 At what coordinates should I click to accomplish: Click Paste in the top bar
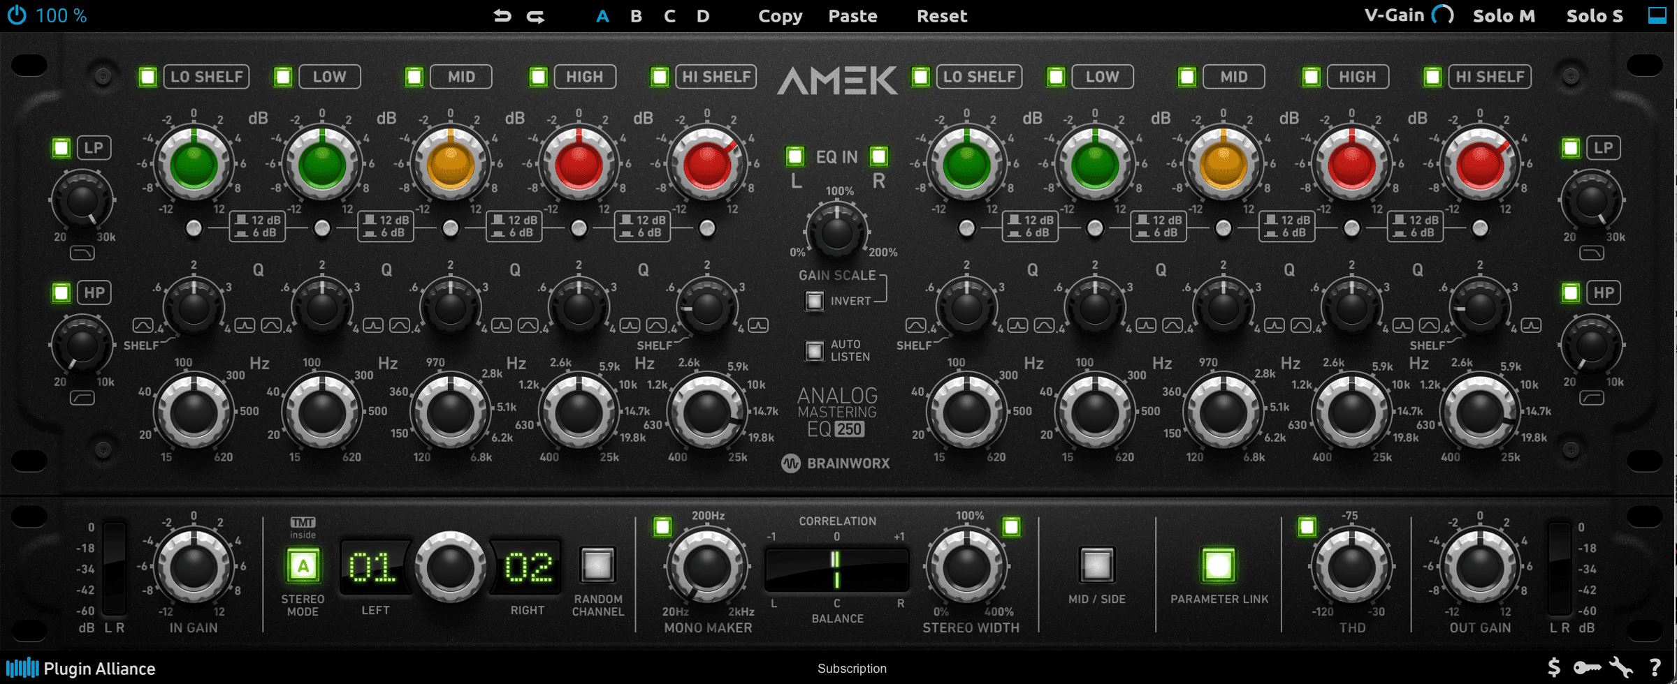(852, 16)
